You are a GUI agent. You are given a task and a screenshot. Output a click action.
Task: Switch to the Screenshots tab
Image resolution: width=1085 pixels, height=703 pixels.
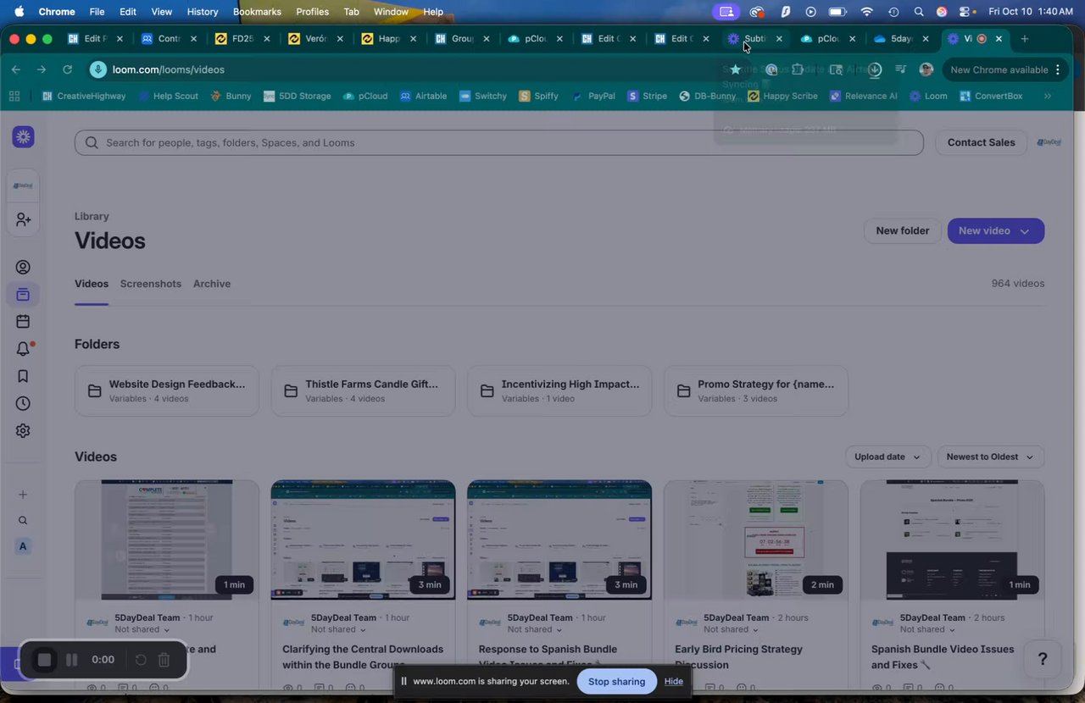click(x=151, y=284)
